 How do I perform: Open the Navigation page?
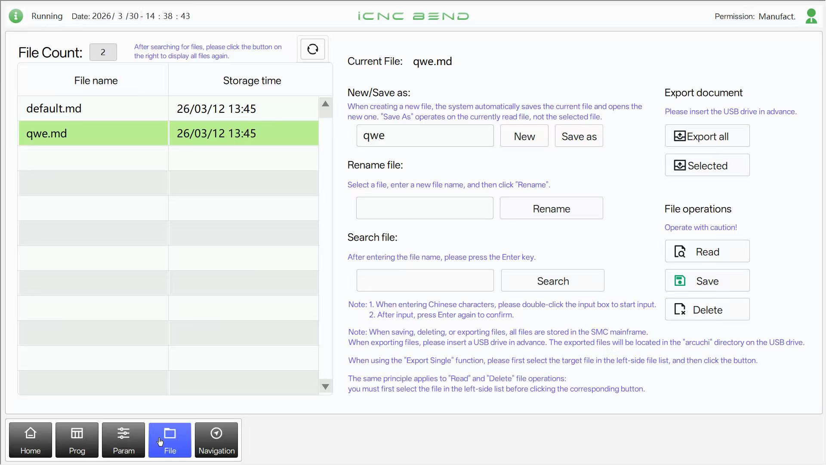point(216,440)
